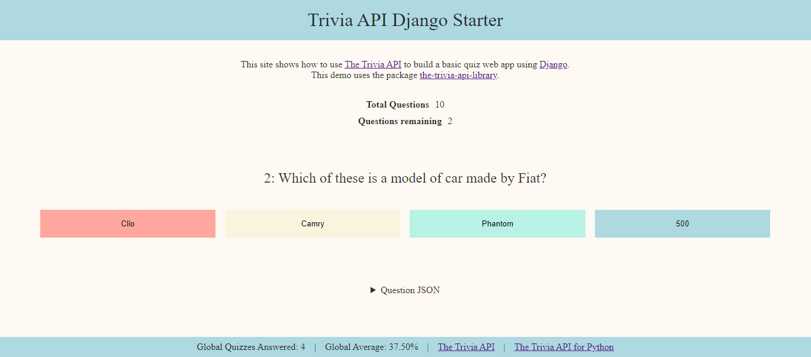
Task: Open the Django link
Action: pyautogui.click(x=553, y=64)
